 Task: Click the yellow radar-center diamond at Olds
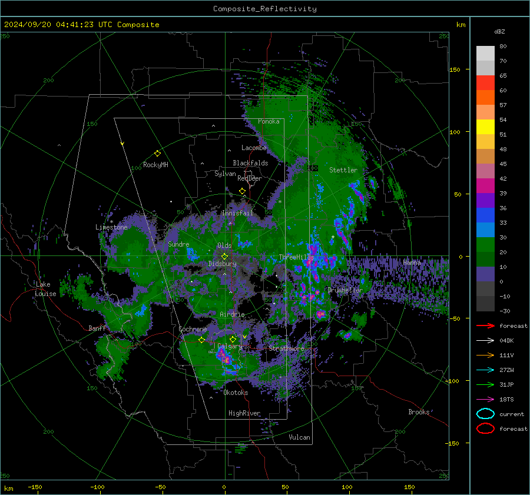tap(224, 257)
